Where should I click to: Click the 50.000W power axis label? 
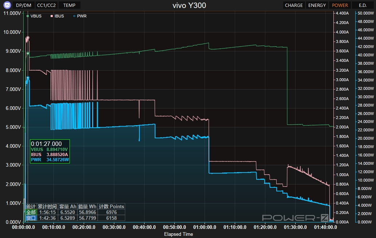pos(366,13)
